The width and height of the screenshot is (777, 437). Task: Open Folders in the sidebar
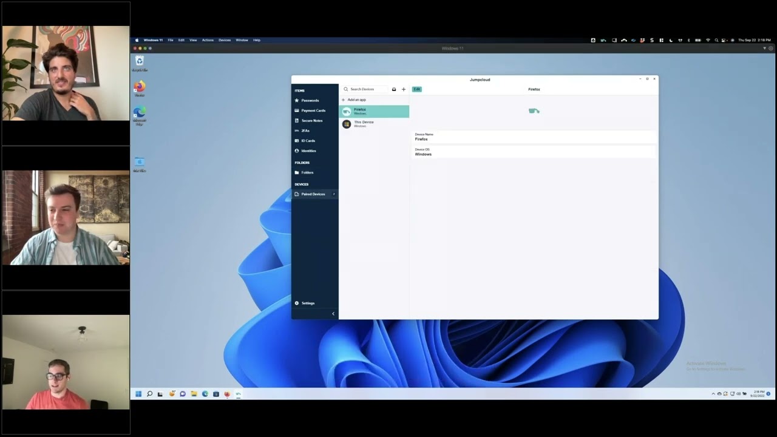pos(314,172)
